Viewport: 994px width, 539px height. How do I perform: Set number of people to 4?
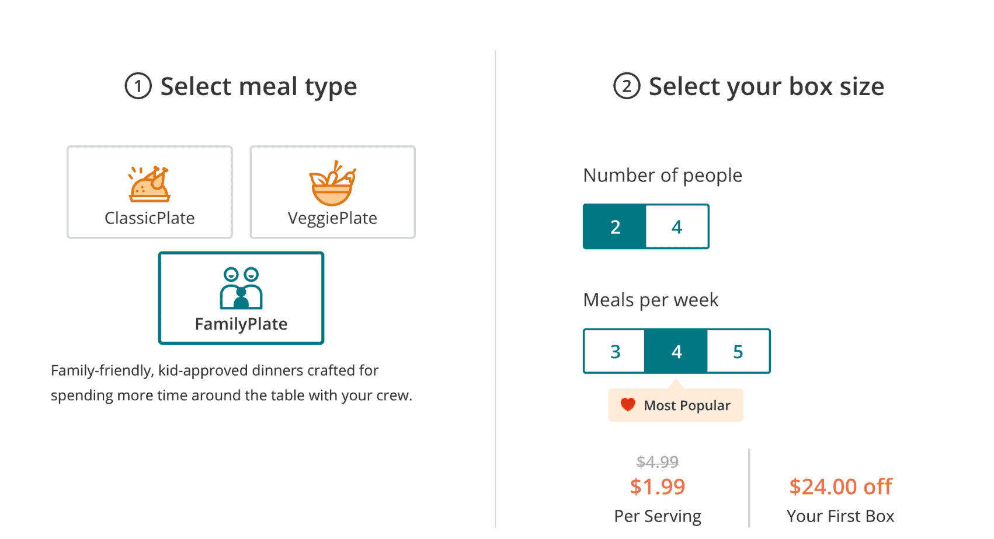tap(677, 227)
